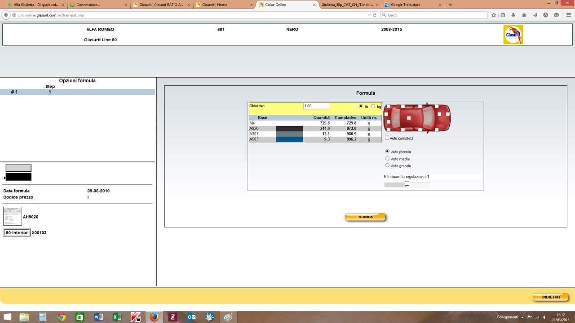The height and width of the screenshot is (323, 575).
Task: Open a new tab with the plus icon
Action: pos(450,5)
